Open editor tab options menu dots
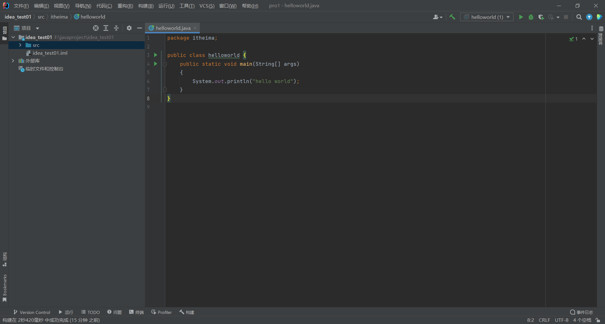This screenshot has width=605, height=324. 592,28
